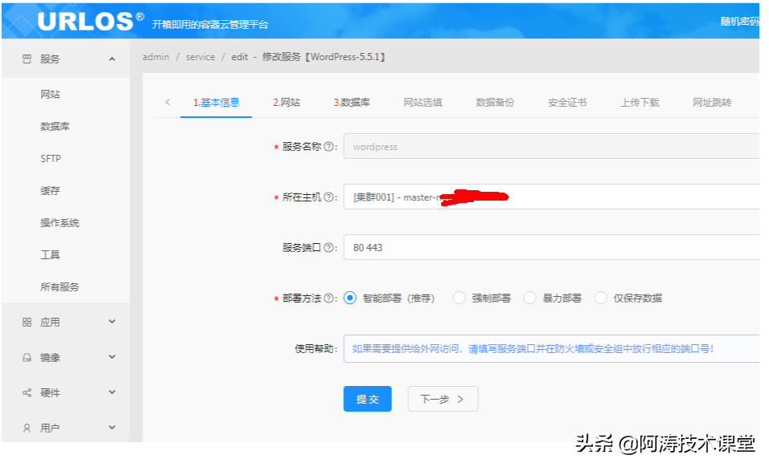Expand the 用户 sidebar section
This screenshot has width=769, height=467.
[112, 428]
